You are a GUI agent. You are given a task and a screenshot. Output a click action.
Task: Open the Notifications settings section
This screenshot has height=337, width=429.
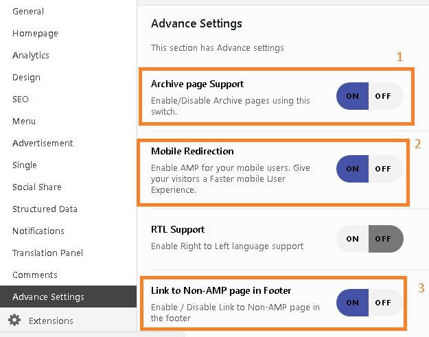(x=38, y=231)
